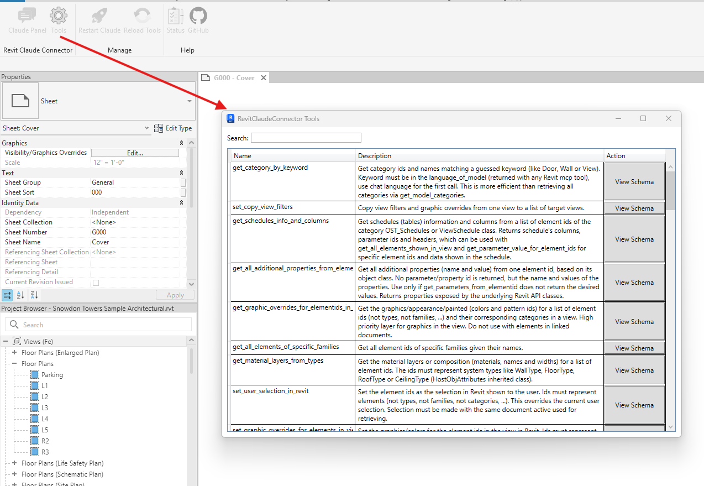View Schema for get_category_by_keyword

(634, 181)
